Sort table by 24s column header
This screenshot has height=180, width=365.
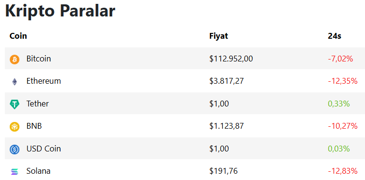point(334,36)
